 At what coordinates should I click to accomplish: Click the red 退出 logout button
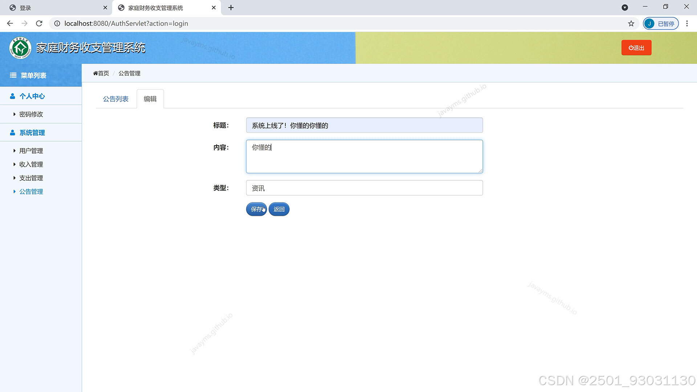click(x=636, y=48)
